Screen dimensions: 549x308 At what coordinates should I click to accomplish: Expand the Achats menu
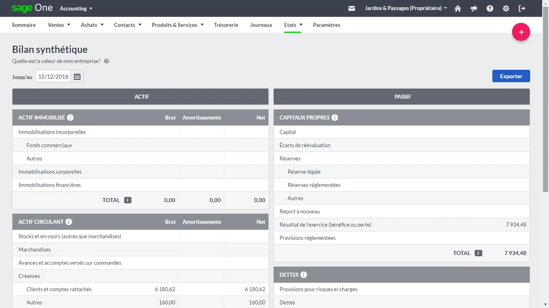pyautogui.click(x=92, y=25)
